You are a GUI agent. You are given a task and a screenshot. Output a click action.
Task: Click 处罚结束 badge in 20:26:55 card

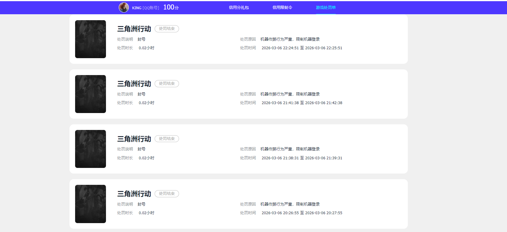click(167, 194)
